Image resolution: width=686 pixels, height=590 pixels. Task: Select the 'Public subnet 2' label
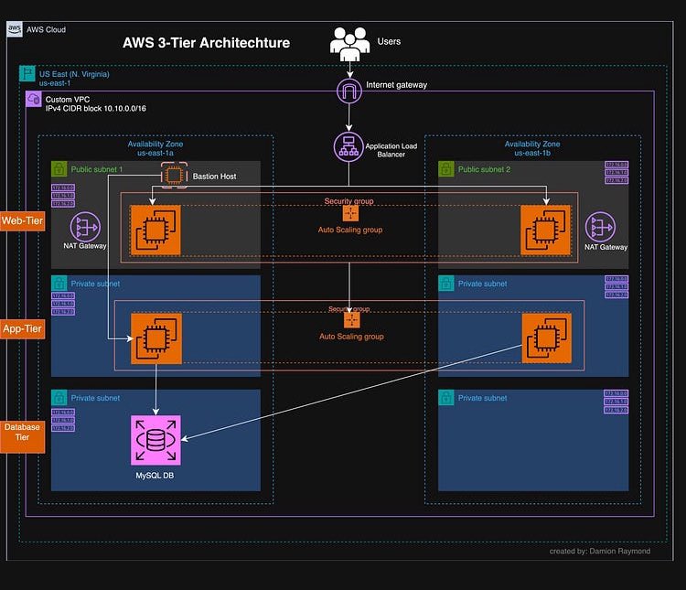point(484,169)
